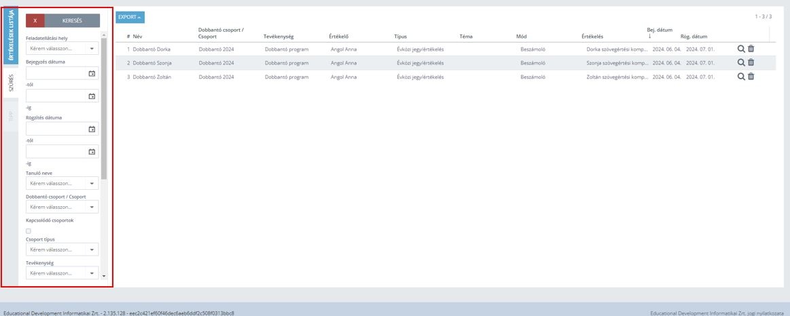Open the Tipp side tab
Screen dimensions: 790x316
click(x=11, y=116)
